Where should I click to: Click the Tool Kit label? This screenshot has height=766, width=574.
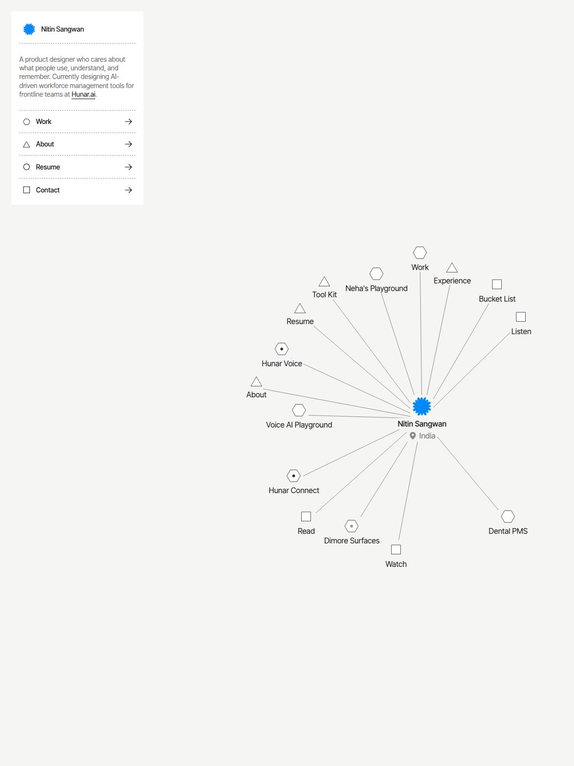[x=324, y=294]
